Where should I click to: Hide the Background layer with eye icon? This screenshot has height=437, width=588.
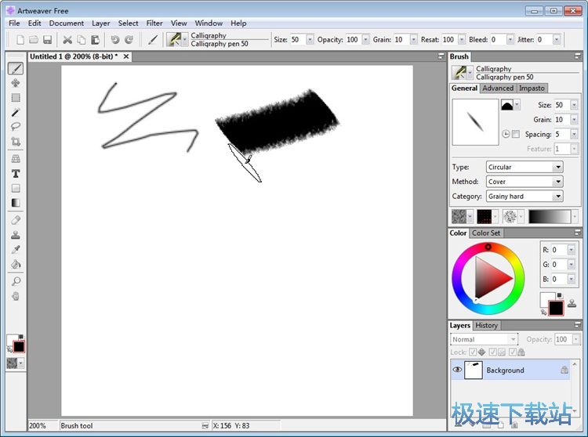point(457,370)
